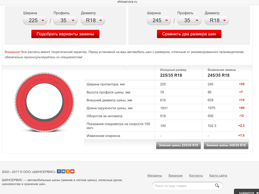Click the 2002—2017 ООО «ШИНСЕРВИС» copyright text
This screenshot has height=194, width=259.
pyautogui.click(x=29, y=172)
